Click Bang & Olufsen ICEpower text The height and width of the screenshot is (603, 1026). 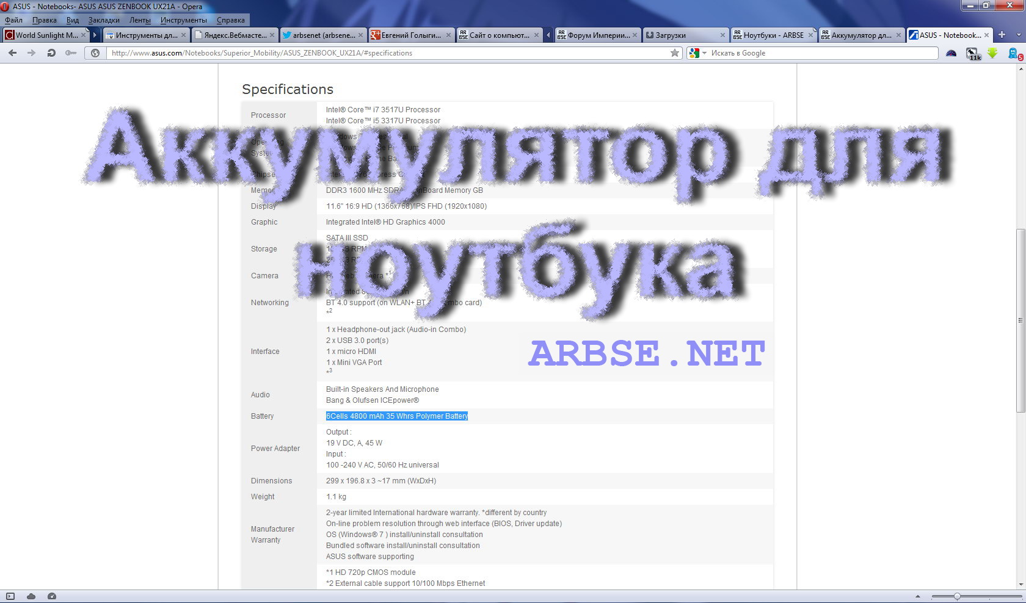click(x=373, y=400)
